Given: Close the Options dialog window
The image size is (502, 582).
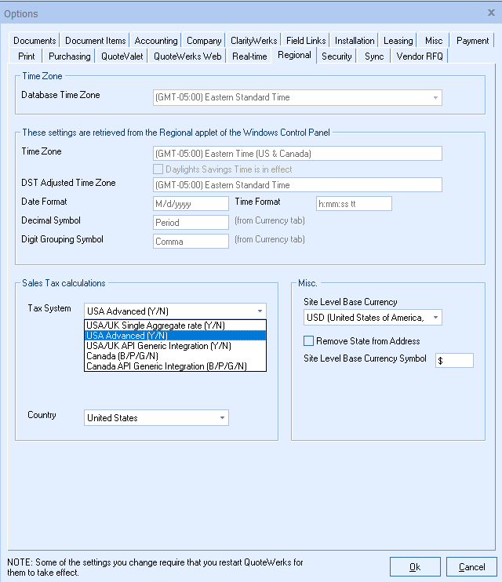Looking at the screenshot, I should pyautogui.click(x=491, y=13).
